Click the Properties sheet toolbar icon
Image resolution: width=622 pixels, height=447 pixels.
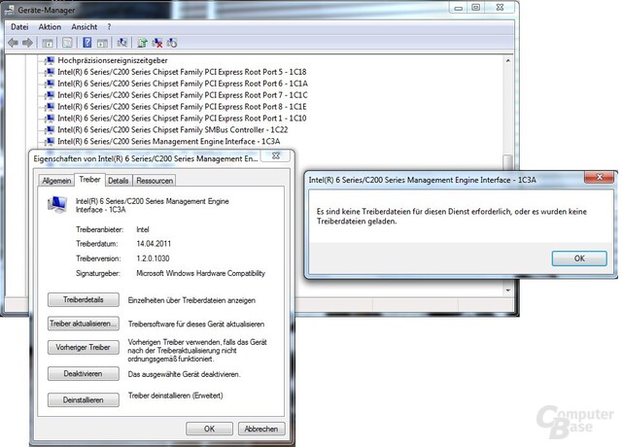coord(67,43)
